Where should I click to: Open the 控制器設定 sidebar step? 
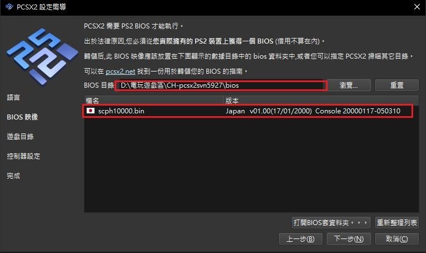point(23,156)
